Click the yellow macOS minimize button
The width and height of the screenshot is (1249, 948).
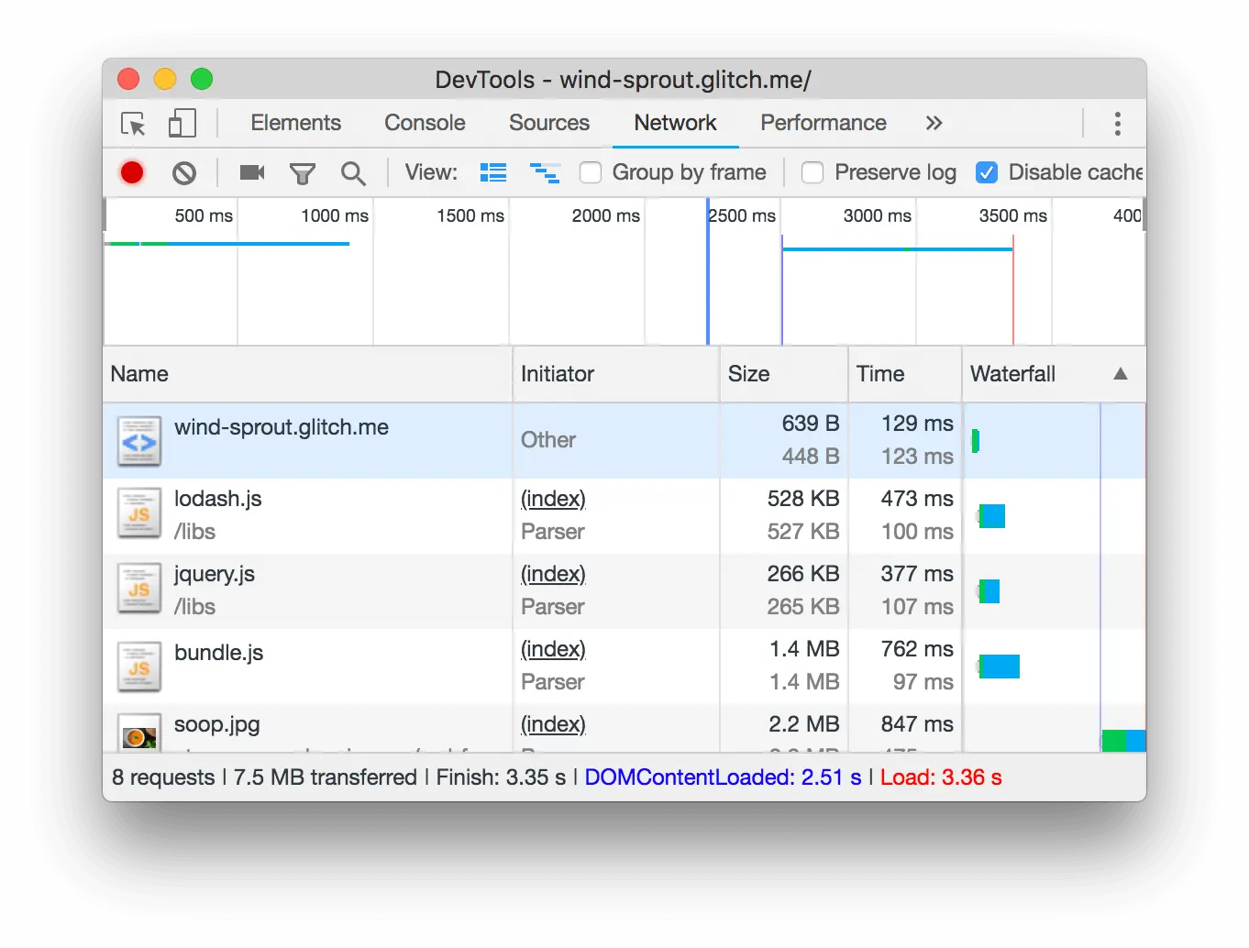coord(165,80)
